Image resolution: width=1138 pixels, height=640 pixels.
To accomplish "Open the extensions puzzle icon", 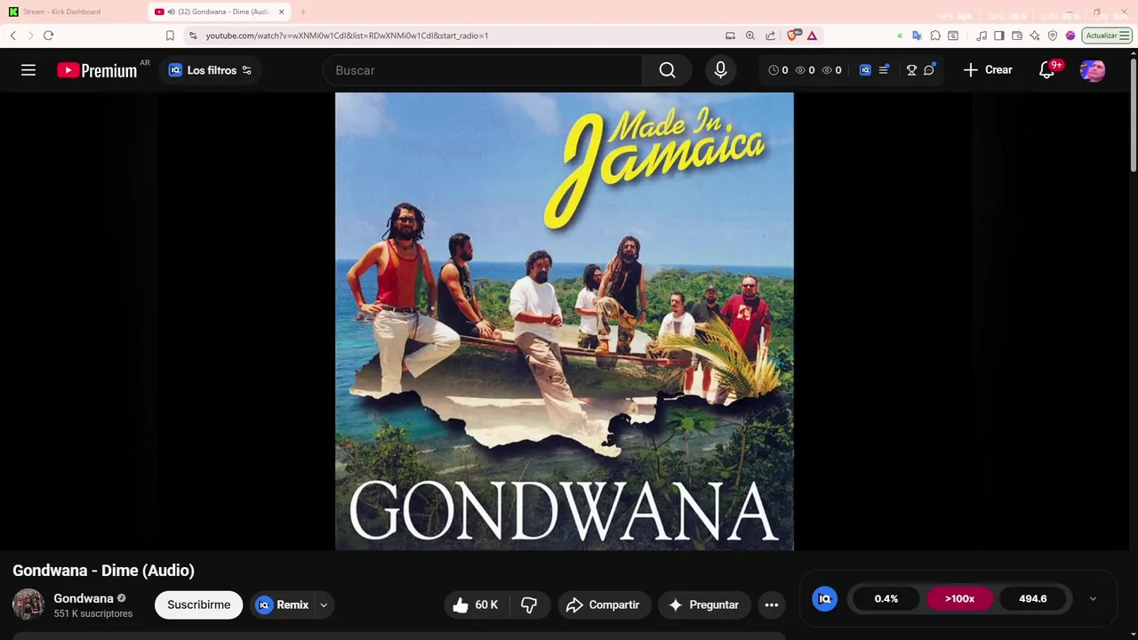I will pyautogui.click(x=935, y=36).
